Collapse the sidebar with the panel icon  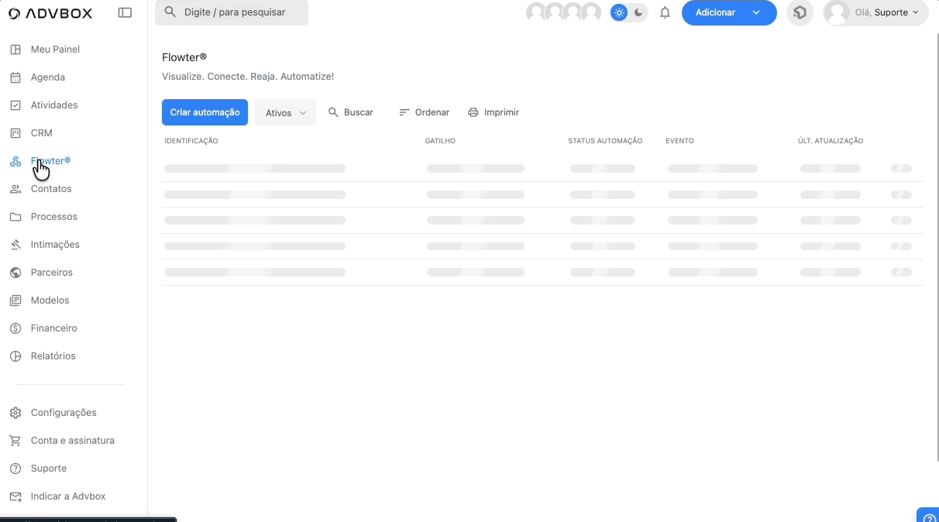click(125, 12)
